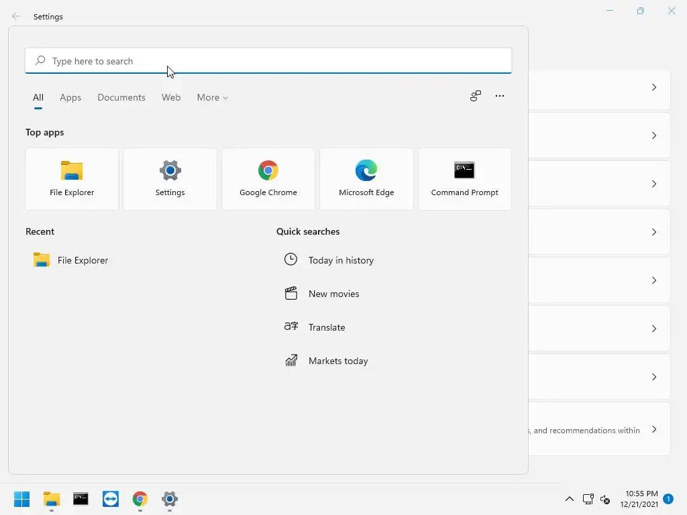Switch to the Documents search tab
This screenshot has height=515, width=687.
[x=121, y=98]
